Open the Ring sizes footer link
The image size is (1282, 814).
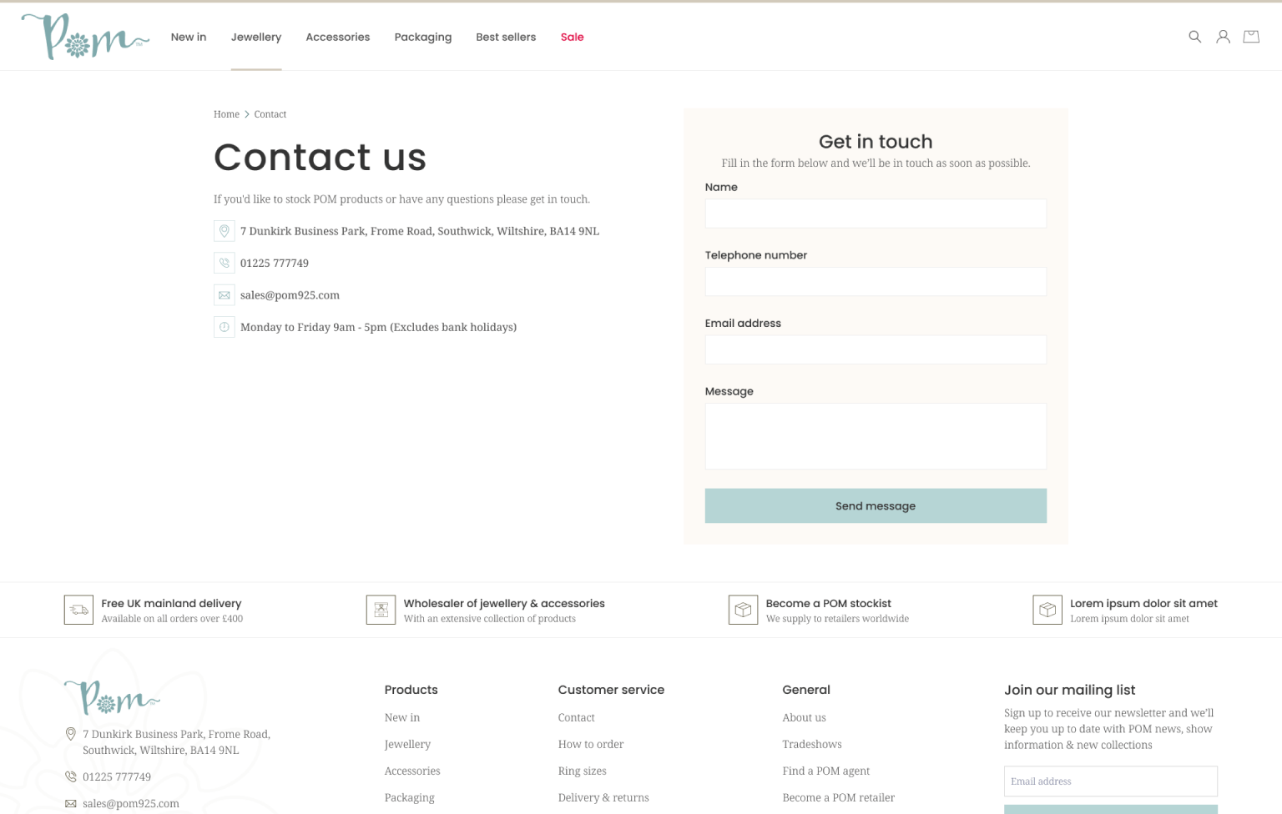(582, 771)
